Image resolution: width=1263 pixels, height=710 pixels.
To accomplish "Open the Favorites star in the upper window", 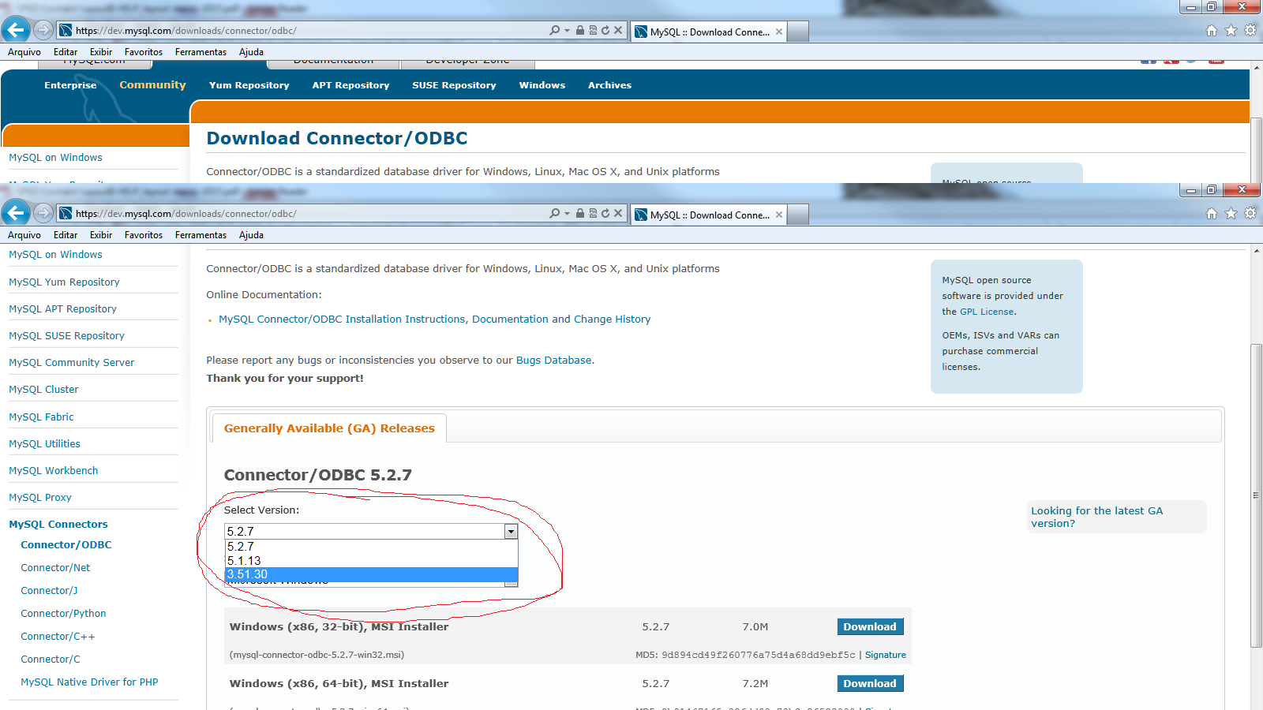I will pyautogui.click(x=1231, y=31).
